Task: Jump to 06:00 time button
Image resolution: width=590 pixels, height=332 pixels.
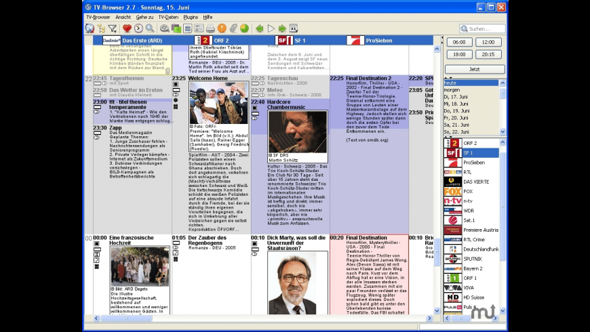Action: click(459, 42)
